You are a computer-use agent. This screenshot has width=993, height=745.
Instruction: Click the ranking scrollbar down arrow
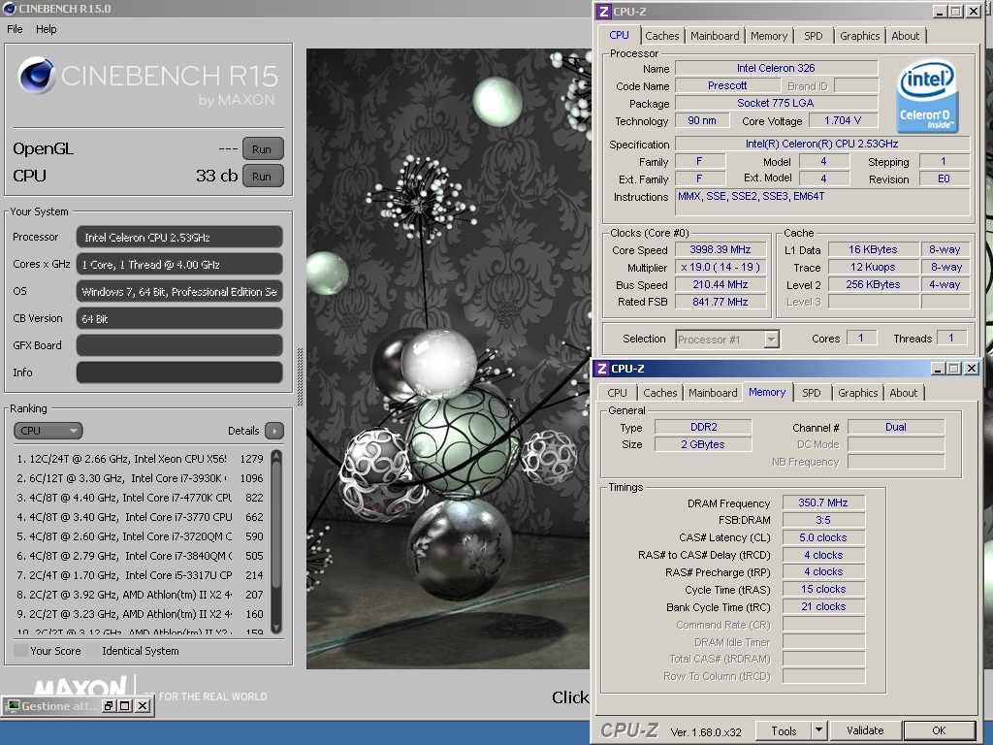point(276,628)
